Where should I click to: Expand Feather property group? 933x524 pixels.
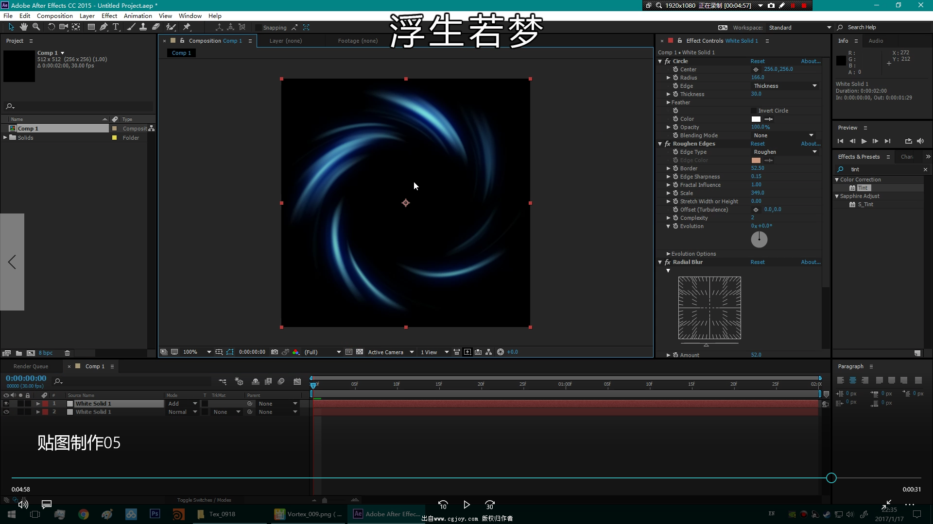point(668,102)
